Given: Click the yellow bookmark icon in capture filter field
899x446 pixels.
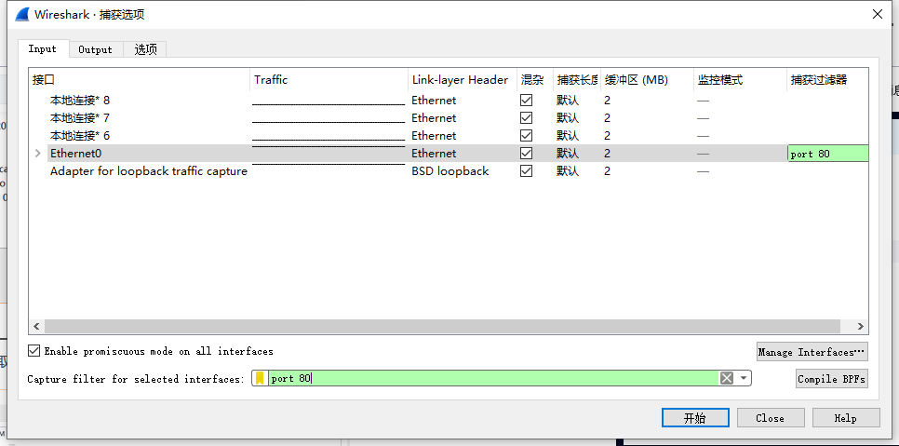Looking at the screenshot, I should click(260, 378).
